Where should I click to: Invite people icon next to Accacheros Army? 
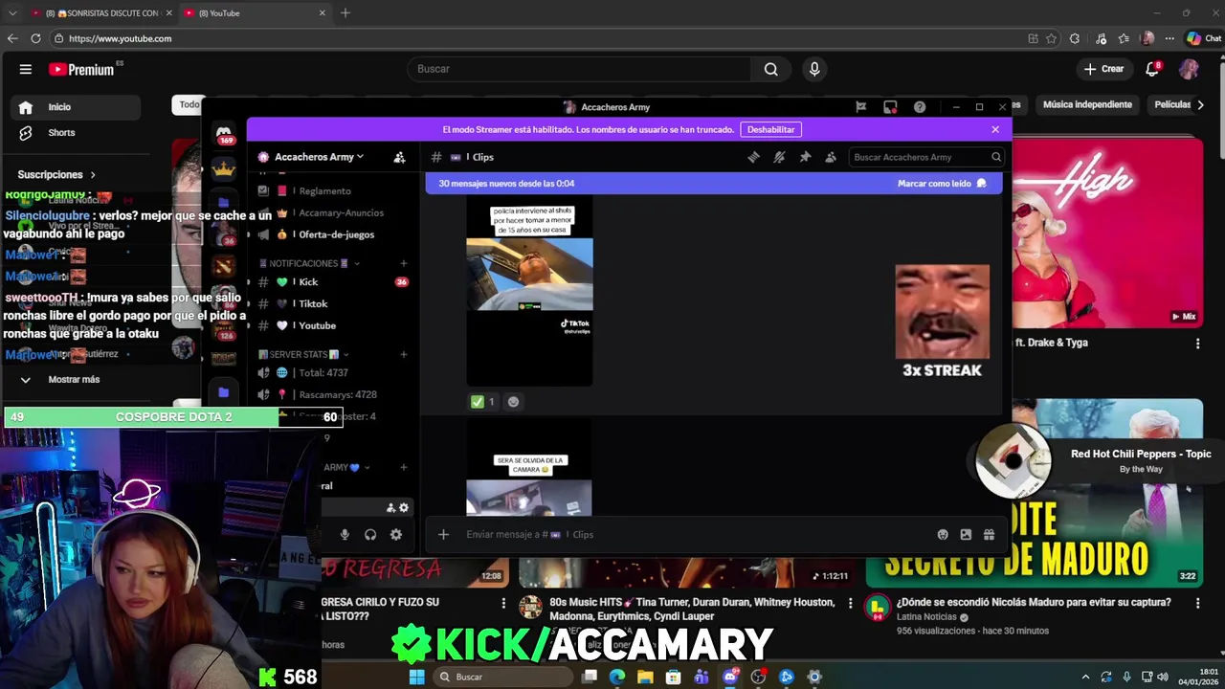[399, 157]
